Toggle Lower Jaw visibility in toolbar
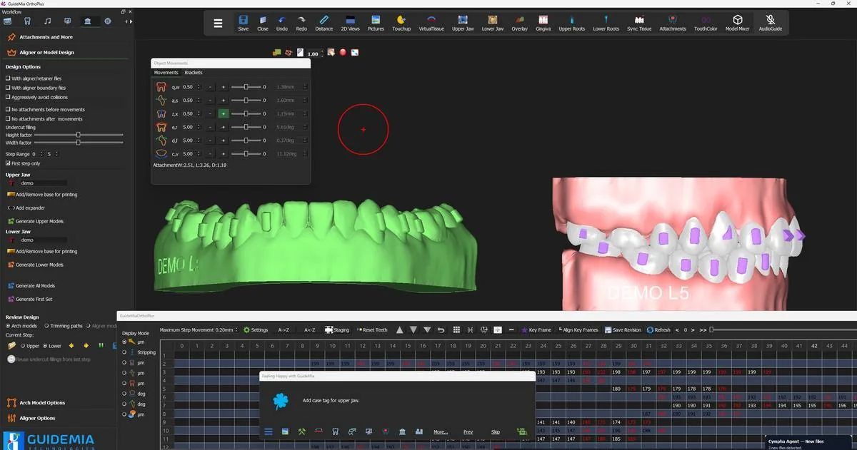Screen dimensions: 857x450 [x=493, y=23]
